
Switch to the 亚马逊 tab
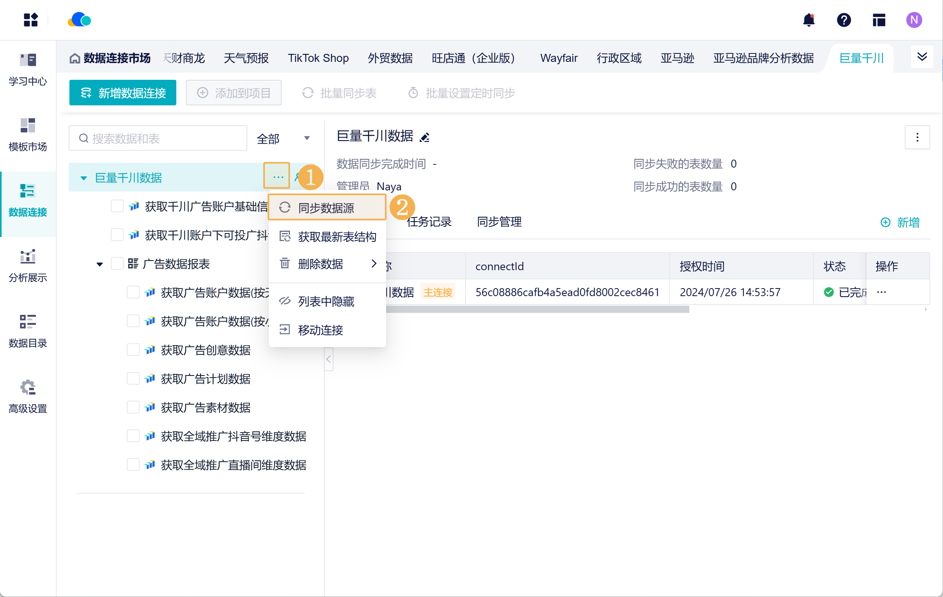[x=677, y=58]
